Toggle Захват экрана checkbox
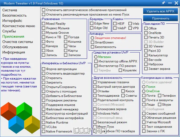This screenshot has width=180, height=137. (x=146, y=68)
